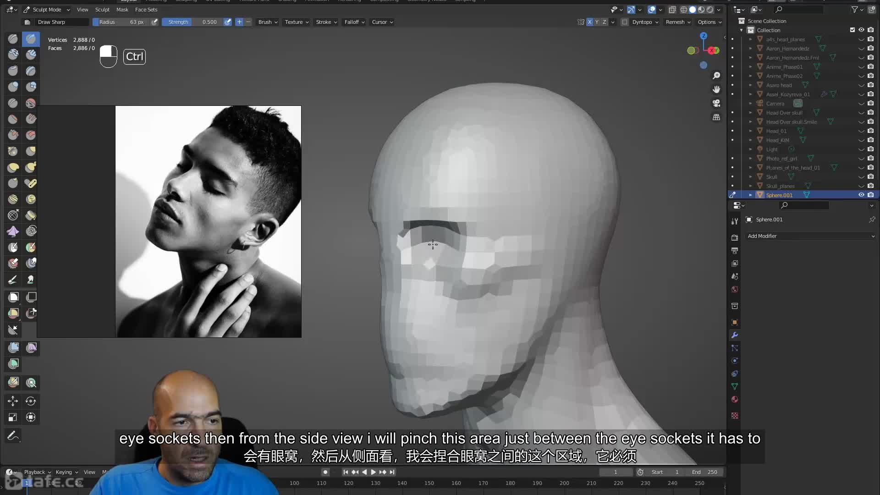The image size is (880, 495).
Task: Toggle strength pressure sensitivity icon
Action: pyautogui.click(x=228, y=22)
